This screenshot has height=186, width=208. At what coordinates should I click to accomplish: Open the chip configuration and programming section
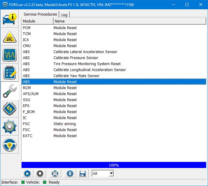click(10, 109)
